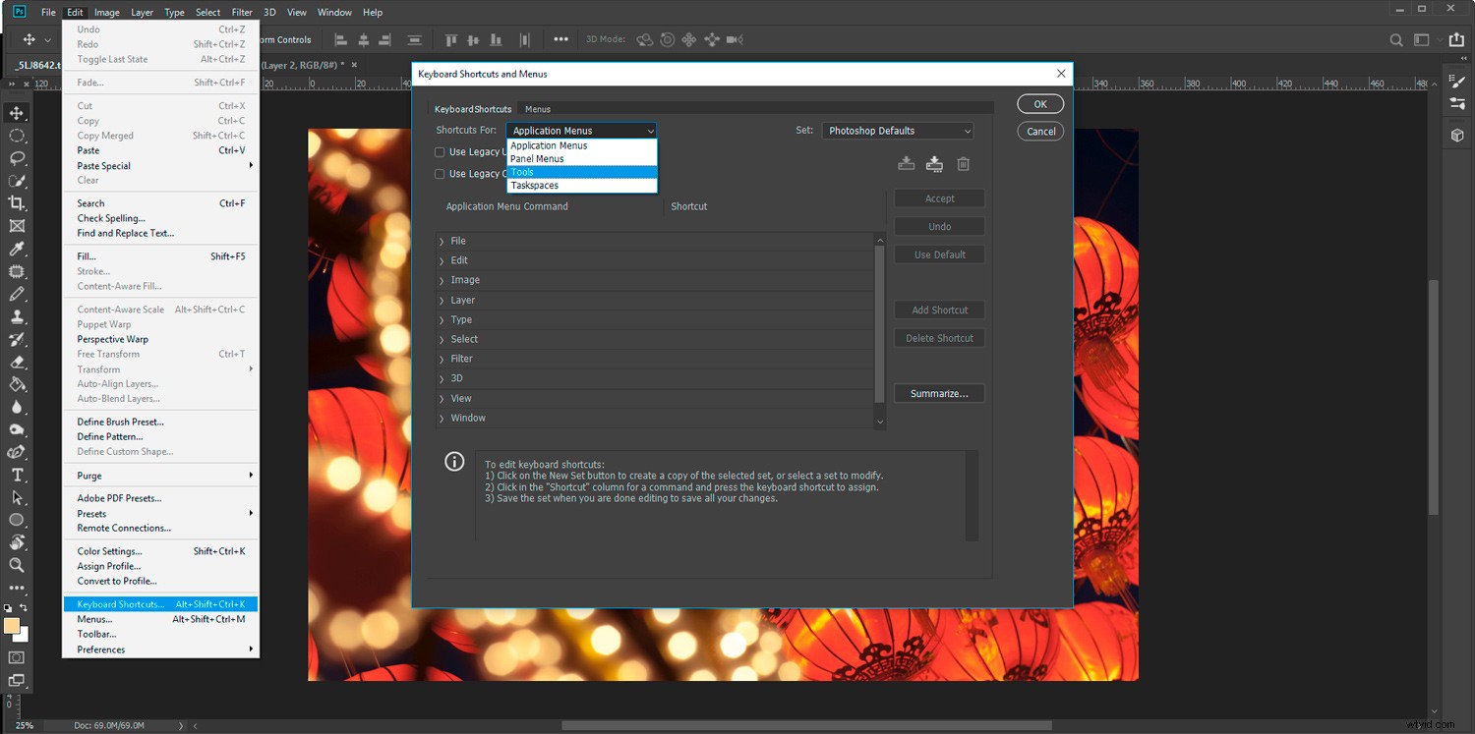Enable Use Legacy Undo Shortcuts checkbox
This screenshot has height=734, width=1475.
click(x=440, y=151)
